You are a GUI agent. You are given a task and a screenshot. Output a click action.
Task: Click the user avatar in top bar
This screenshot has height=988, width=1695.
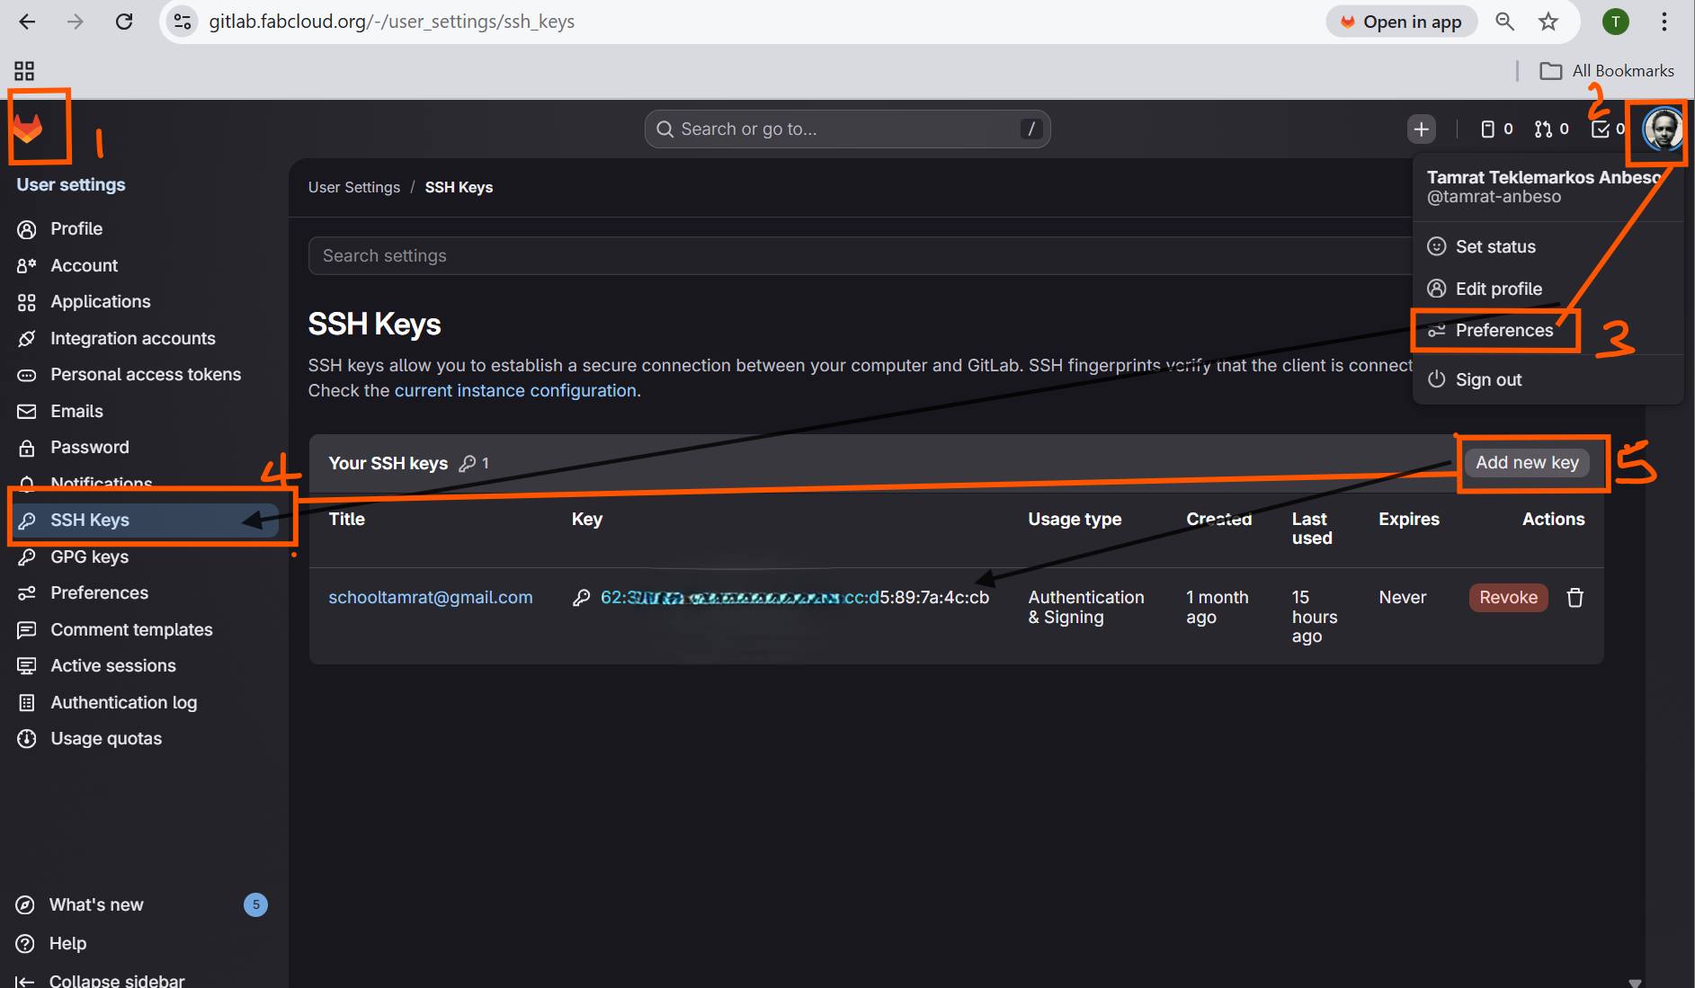[1662, 129]
